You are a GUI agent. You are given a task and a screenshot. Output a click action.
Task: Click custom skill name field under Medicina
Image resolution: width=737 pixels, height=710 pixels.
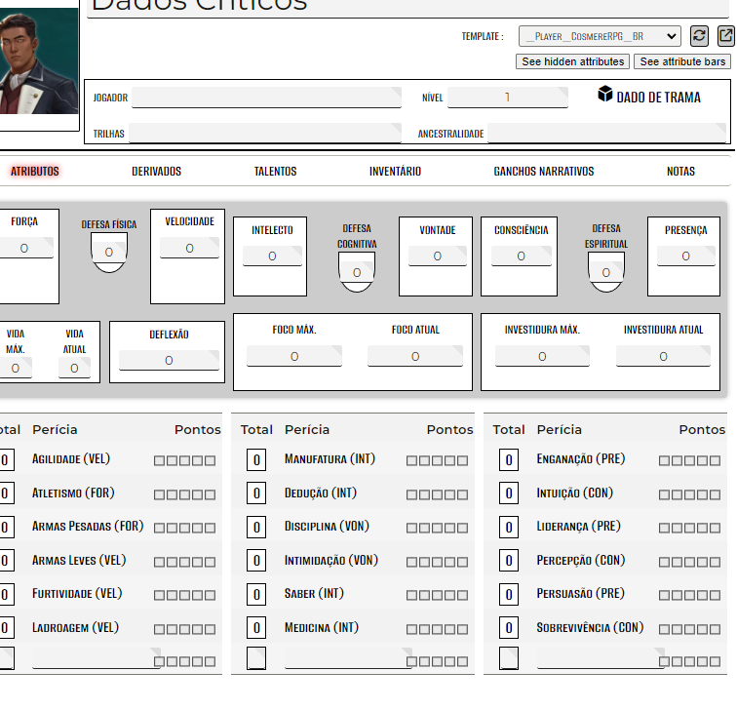pos(348,657)
